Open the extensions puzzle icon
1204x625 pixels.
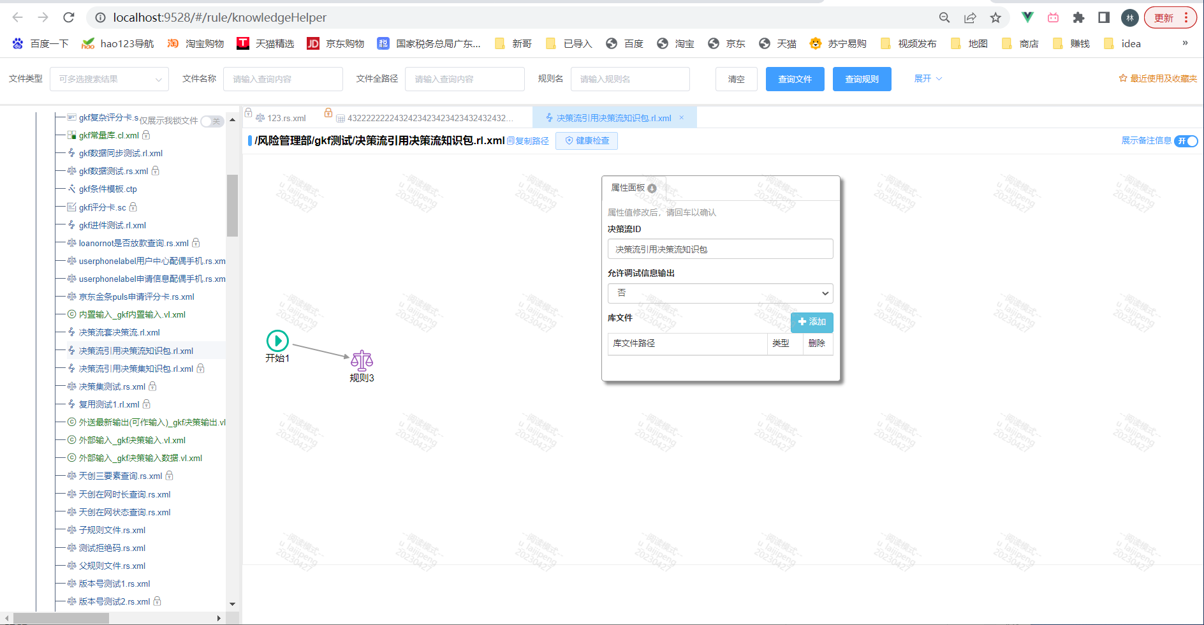[x=1078, y=18]
